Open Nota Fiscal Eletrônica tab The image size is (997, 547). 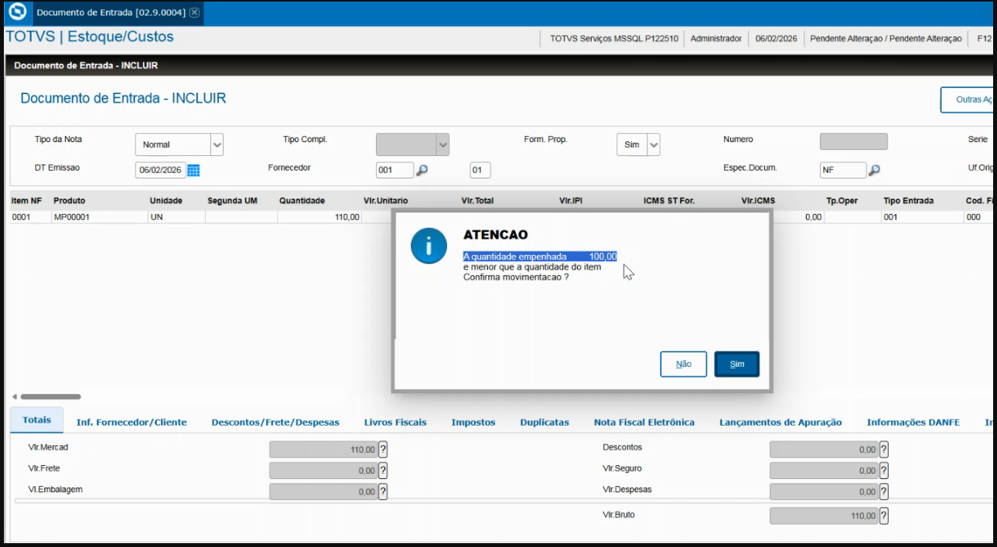point(644,422)
